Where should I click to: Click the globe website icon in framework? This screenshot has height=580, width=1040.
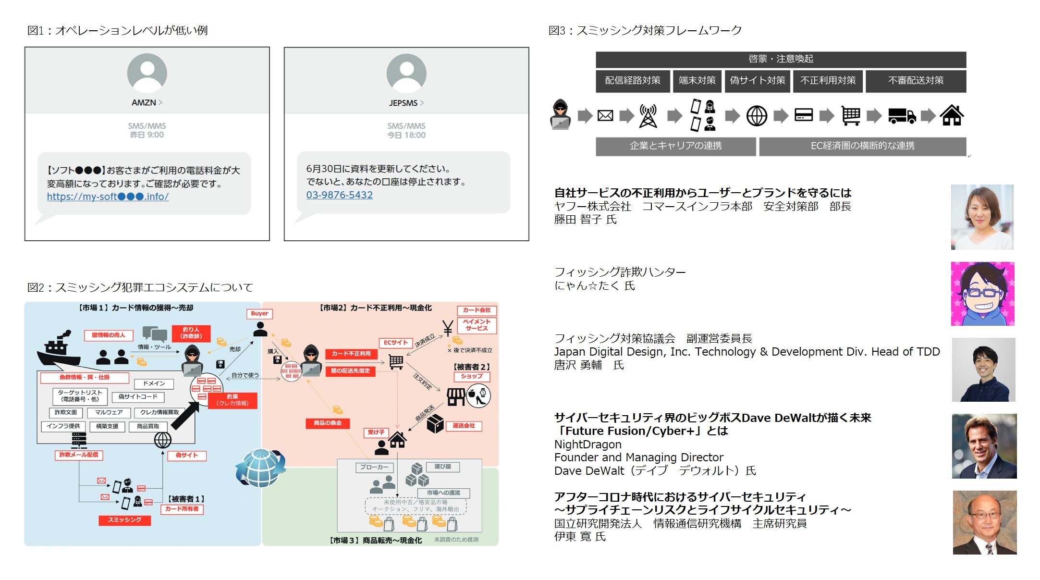pos(757,116)
